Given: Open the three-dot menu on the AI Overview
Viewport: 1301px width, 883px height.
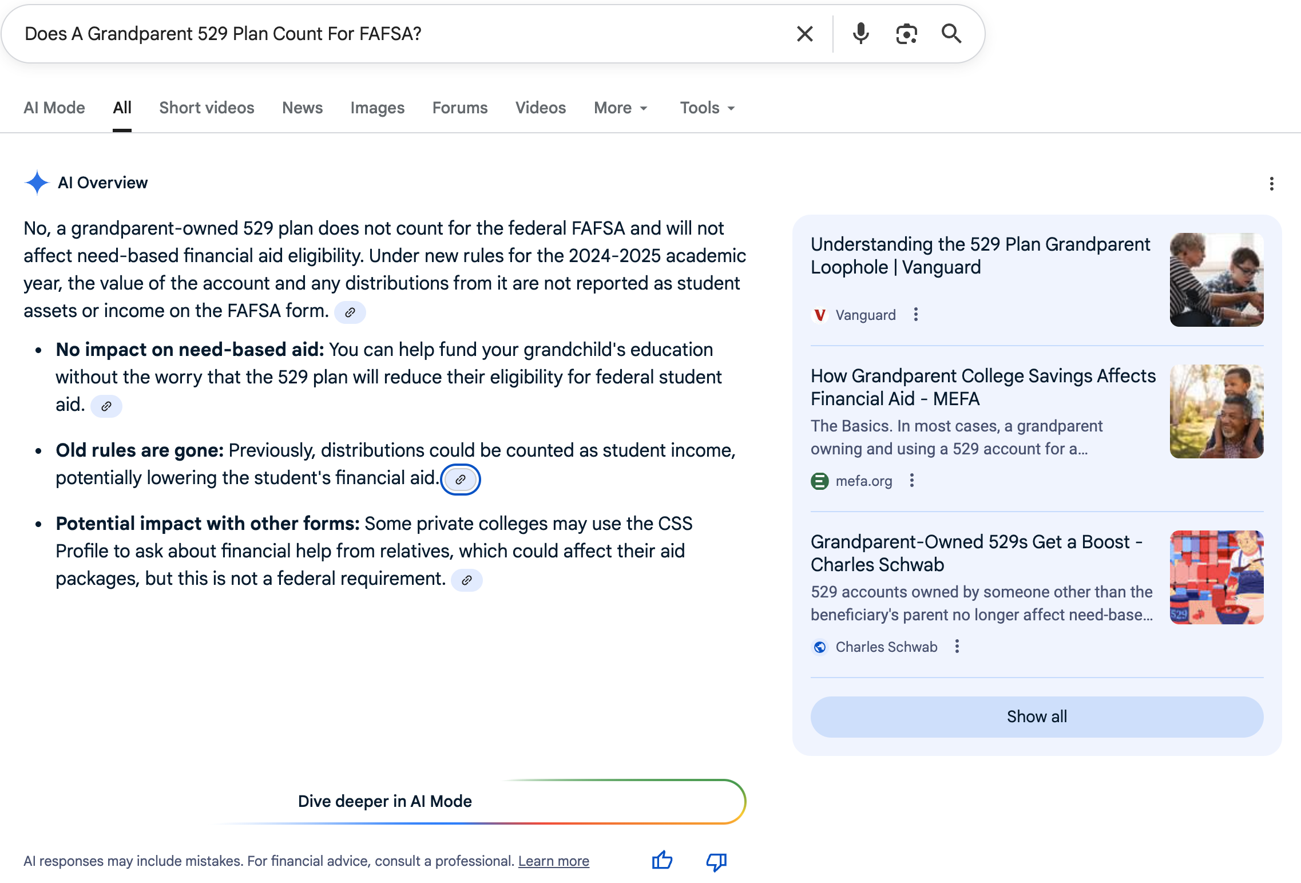Looking at the screenshot, I should (1271, 184).
